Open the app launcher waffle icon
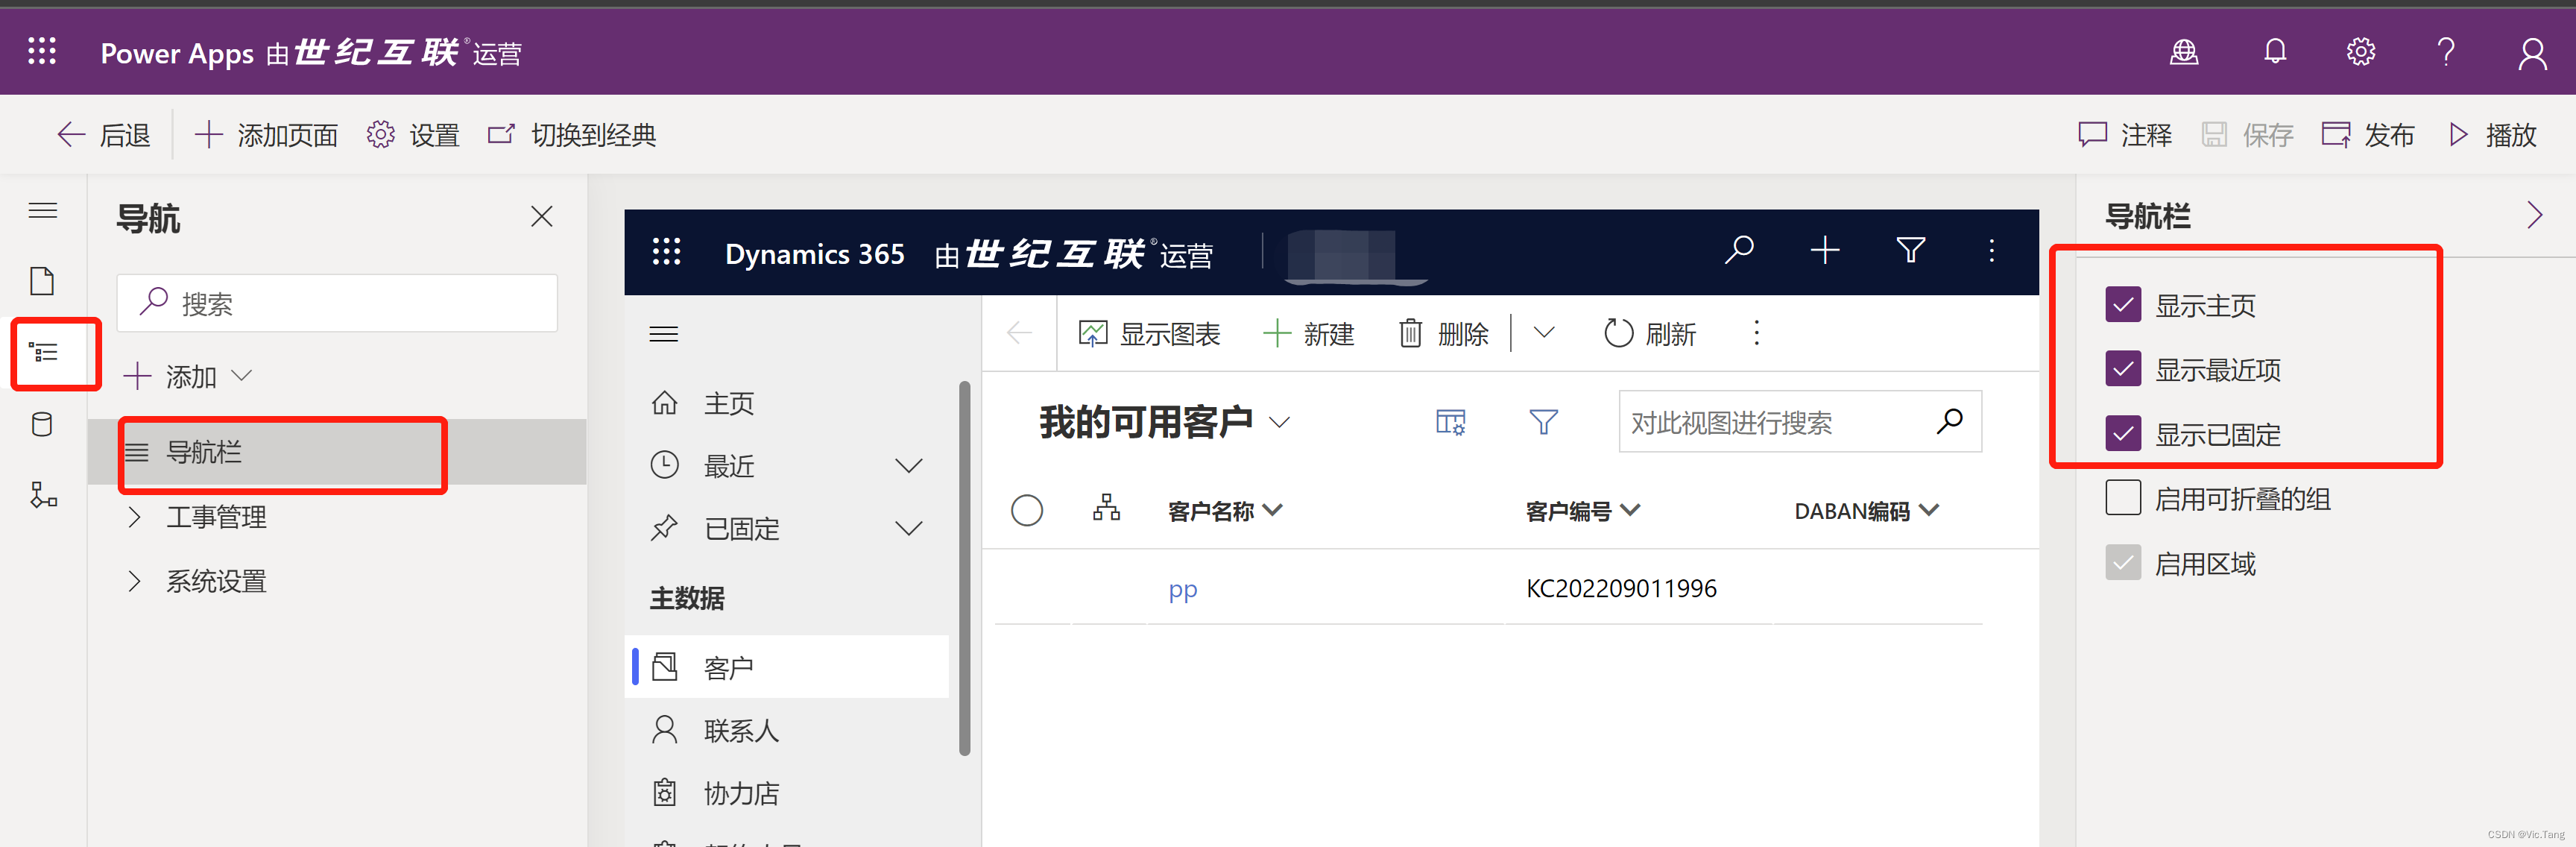Image resolution: width=2576 pixels, height=847 pixels. (x=42, y=52)
